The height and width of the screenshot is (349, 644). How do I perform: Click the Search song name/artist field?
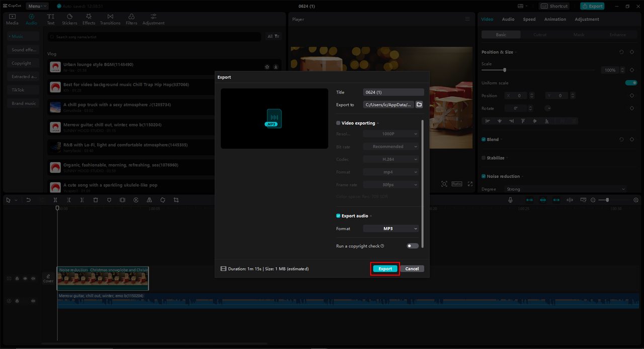155,37
